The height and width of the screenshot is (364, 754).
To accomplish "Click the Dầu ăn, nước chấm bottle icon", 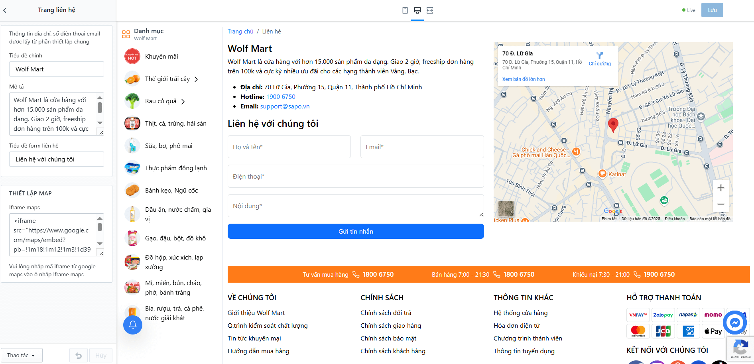I will pyautogui.click(x=132, y=214).
